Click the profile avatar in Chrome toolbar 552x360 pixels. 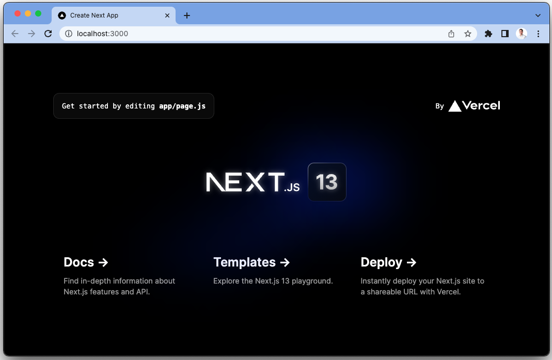point(522,33)
